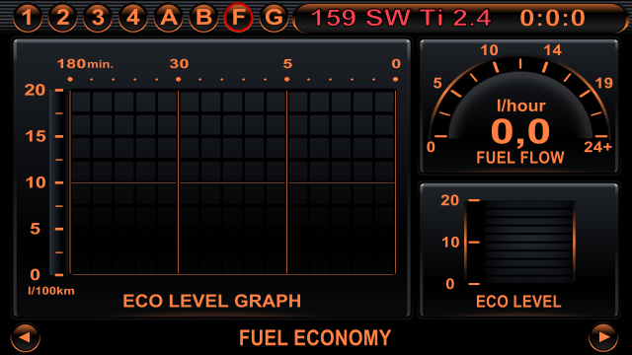The width and height of the screenshot is (632, 355).
Task: Click the FUEL ECONOMY screen title
Action: click(315, 337)
